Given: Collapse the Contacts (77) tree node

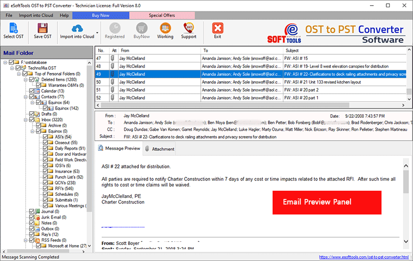Looking at the screenshot, I should pos(26,97).
